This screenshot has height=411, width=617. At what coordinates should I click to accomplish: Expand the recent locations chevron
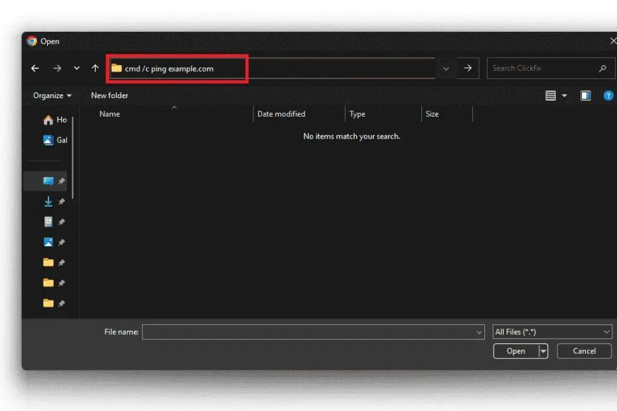click(77, 68)
